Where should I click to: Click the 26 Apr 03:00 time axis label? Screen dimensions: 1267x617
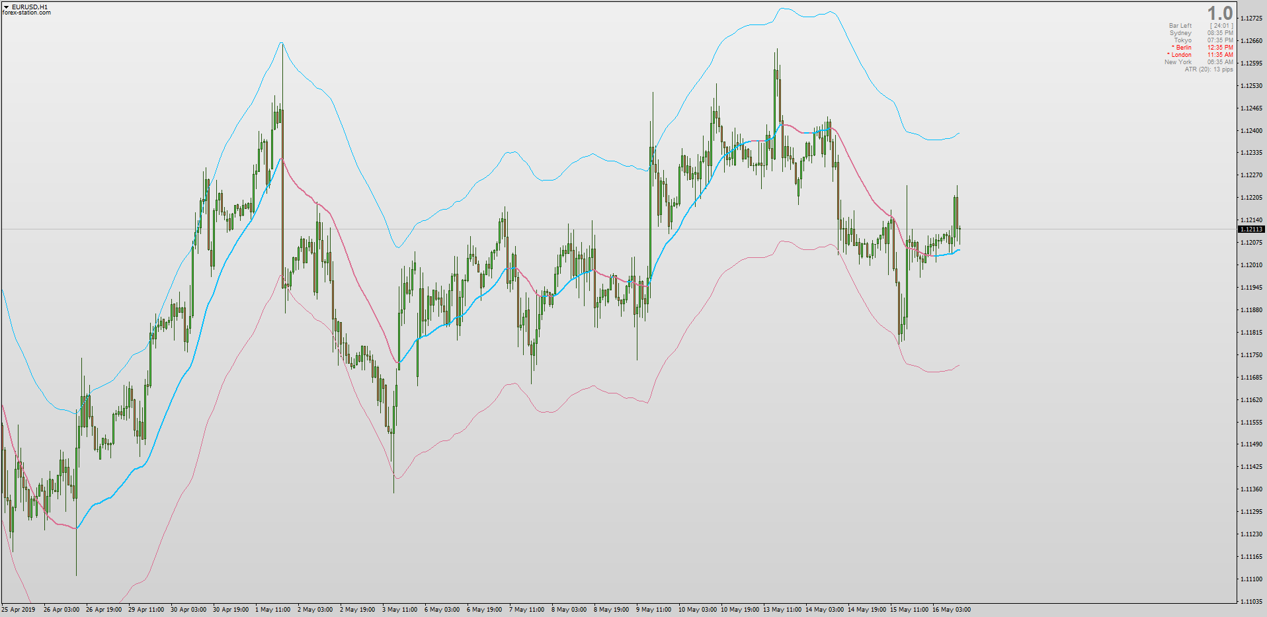click(x=61, y=610)
